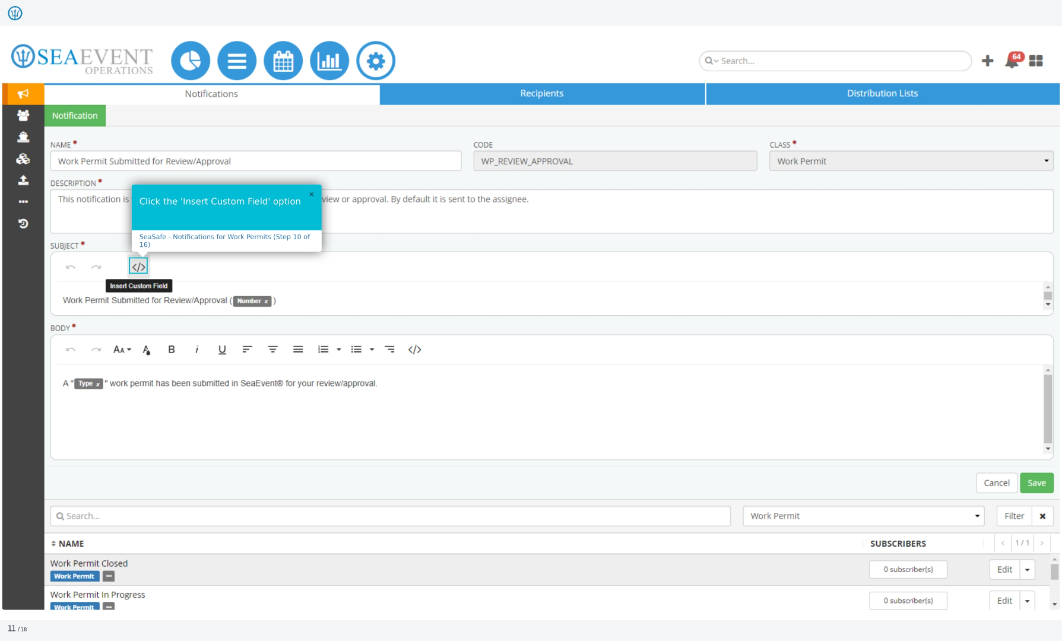Click the green Save button

[x=1036, y=483]
